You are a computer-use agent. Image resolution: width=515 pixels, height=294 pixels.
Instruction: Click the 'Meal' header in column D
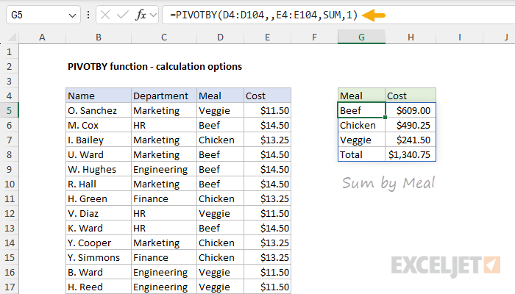click(x=220, y=96)
